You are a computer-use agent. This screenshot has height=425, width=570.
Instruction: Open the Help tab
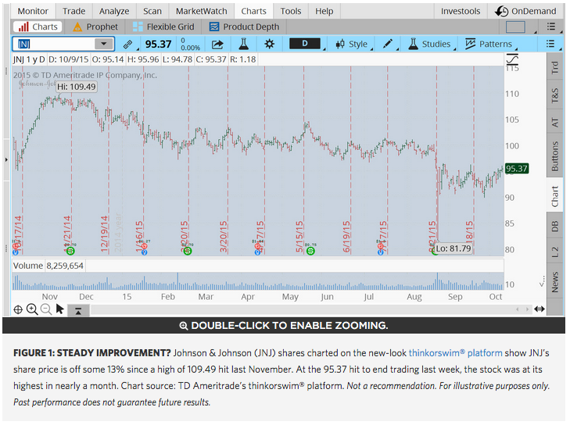point(324,11)
